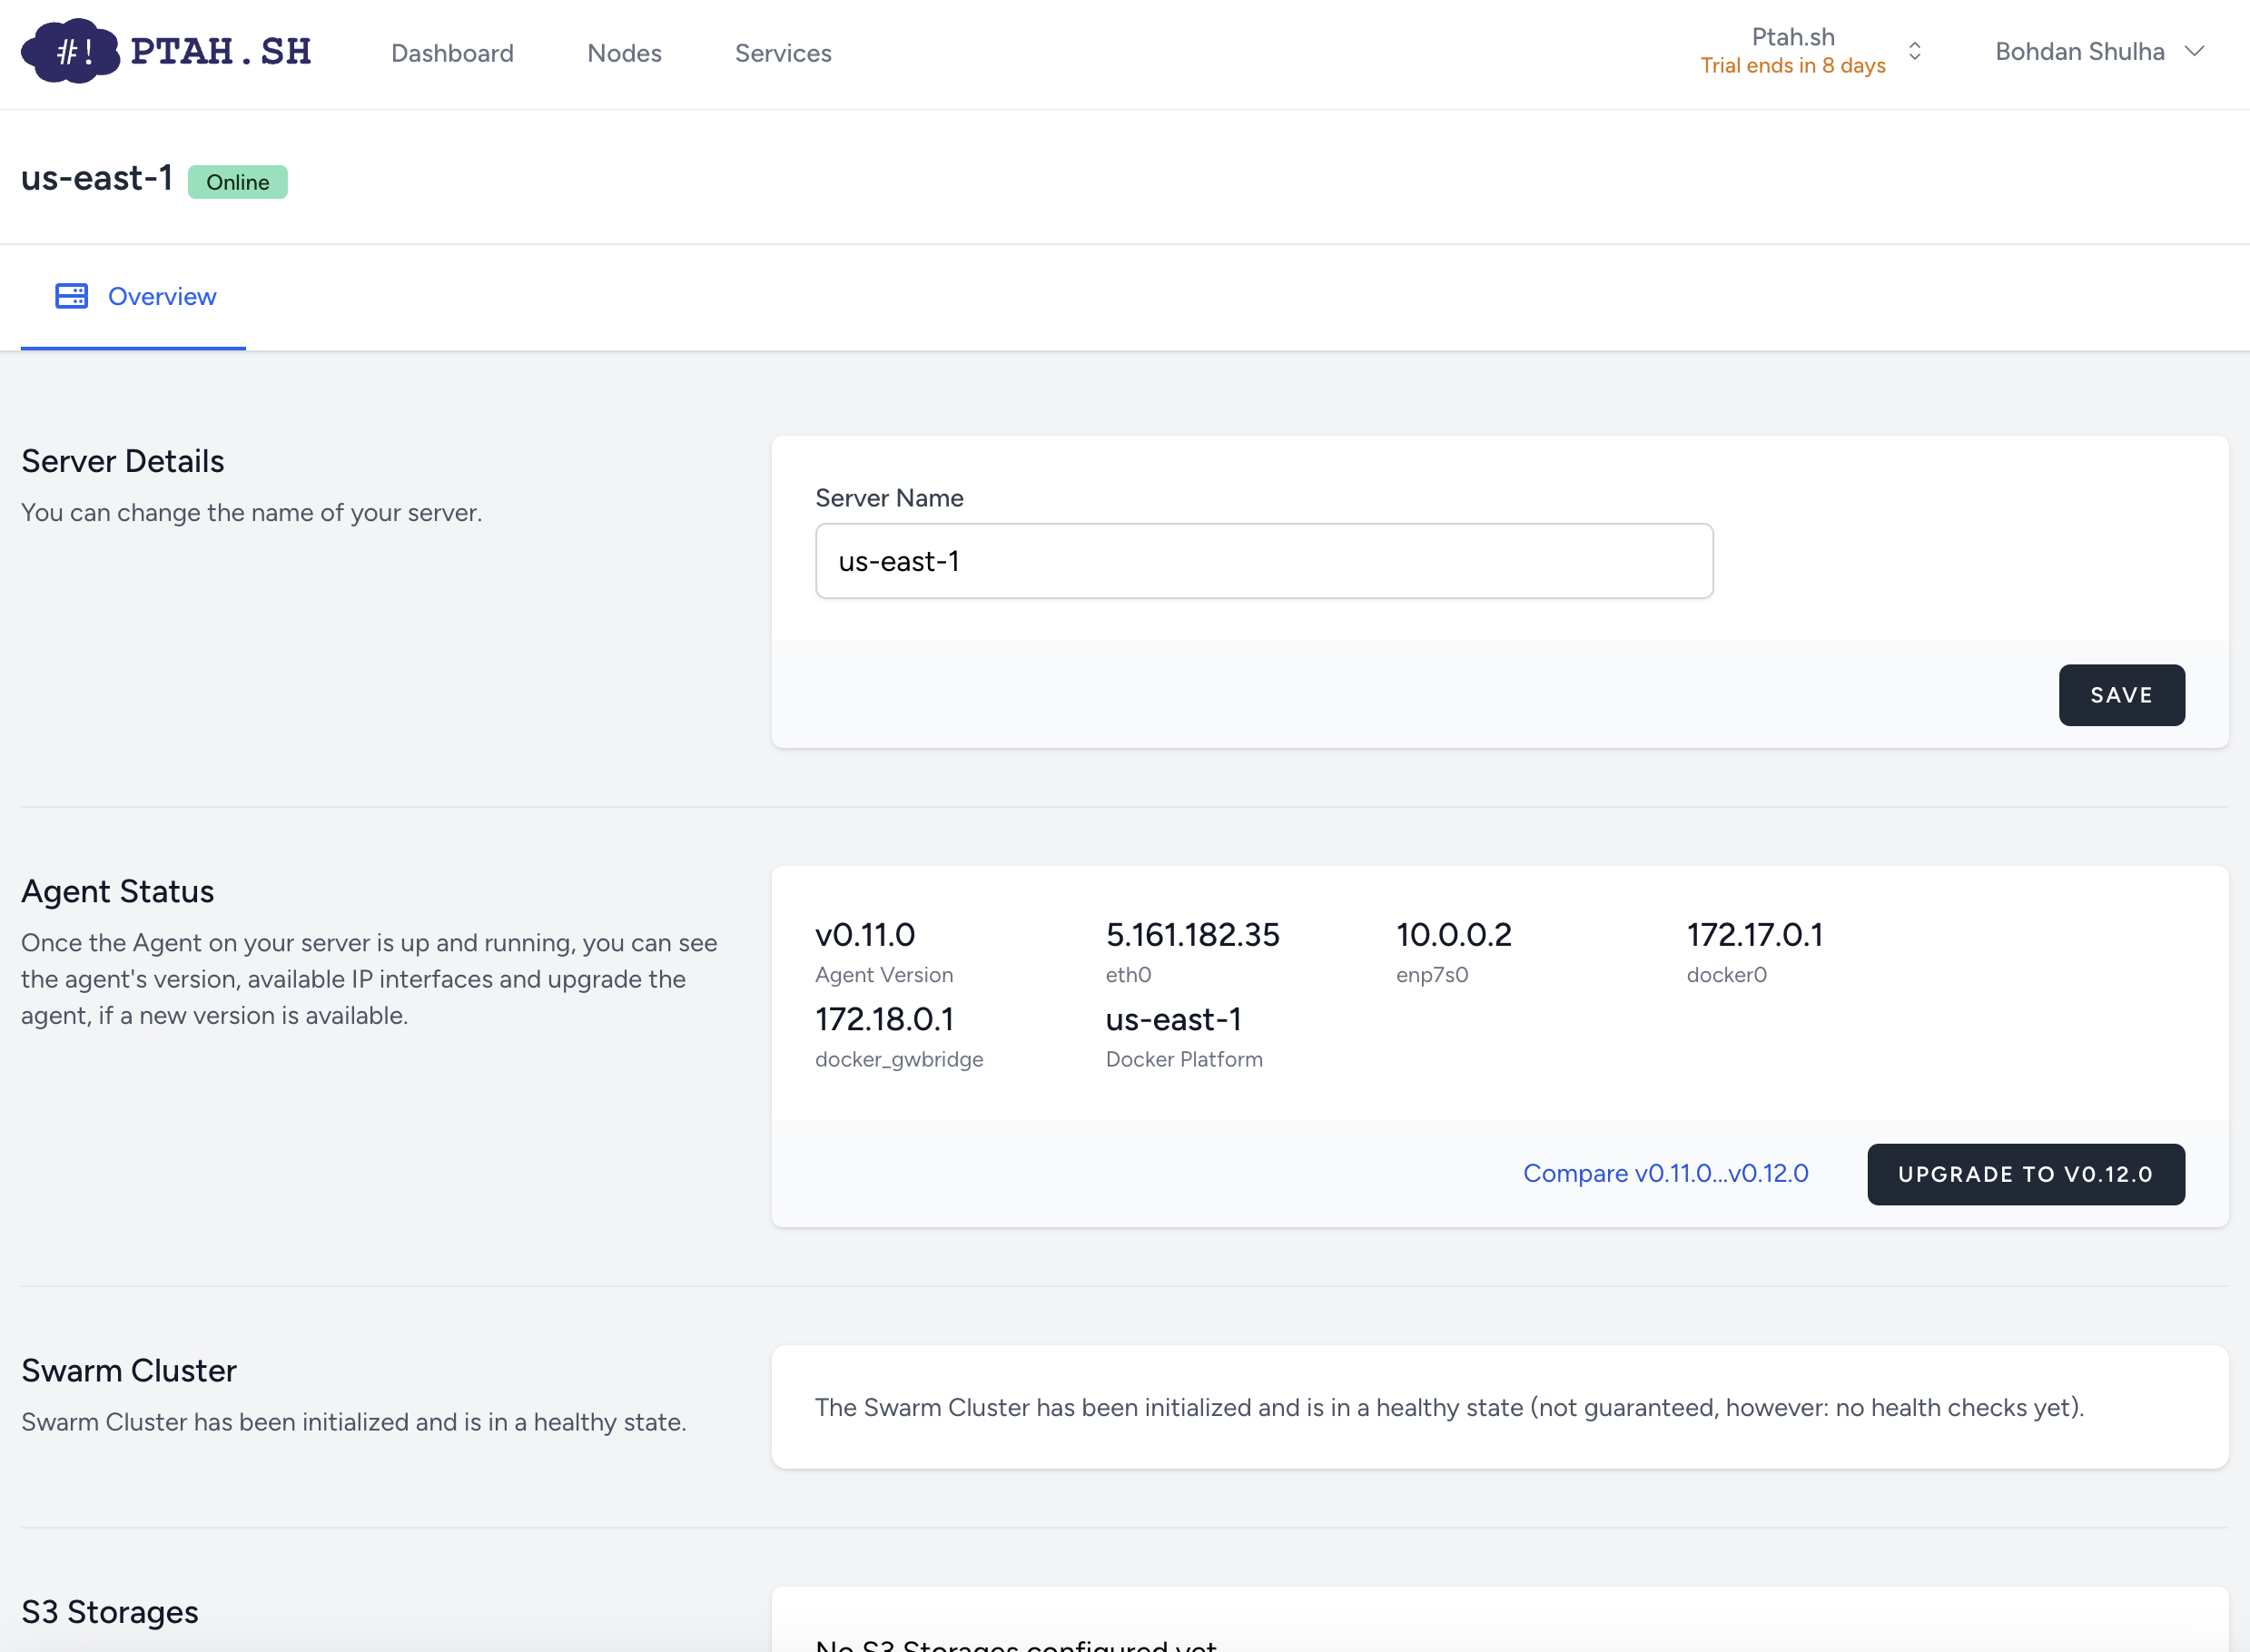
Task: Click the Server Details section heading
Action: click(122, 461)
